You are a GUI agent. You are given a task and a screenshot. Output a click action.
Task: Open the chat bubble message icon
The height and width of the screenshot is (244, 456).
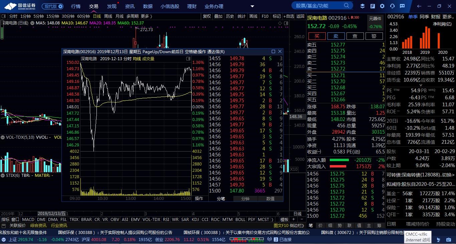tap(402, 6)
